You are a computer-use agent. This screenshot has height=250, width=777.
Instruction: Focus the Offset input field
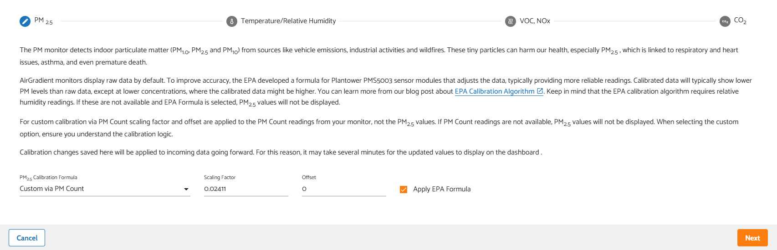[x=344, y=189]
